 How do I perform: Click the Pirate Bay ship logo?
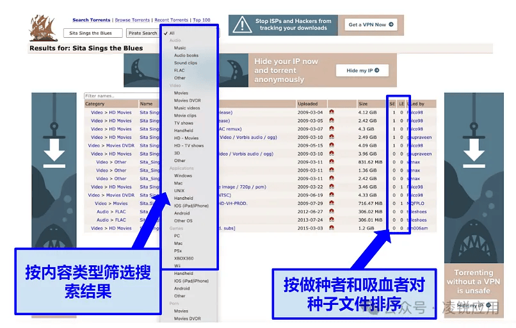coord(44,29)
